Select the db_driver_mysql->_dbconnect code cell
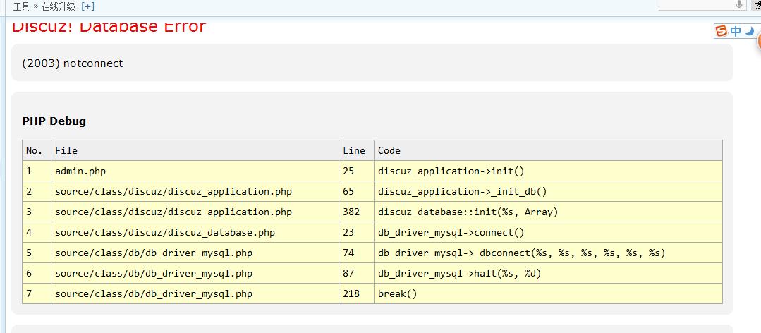761x333 pixels. coord(548,253)
